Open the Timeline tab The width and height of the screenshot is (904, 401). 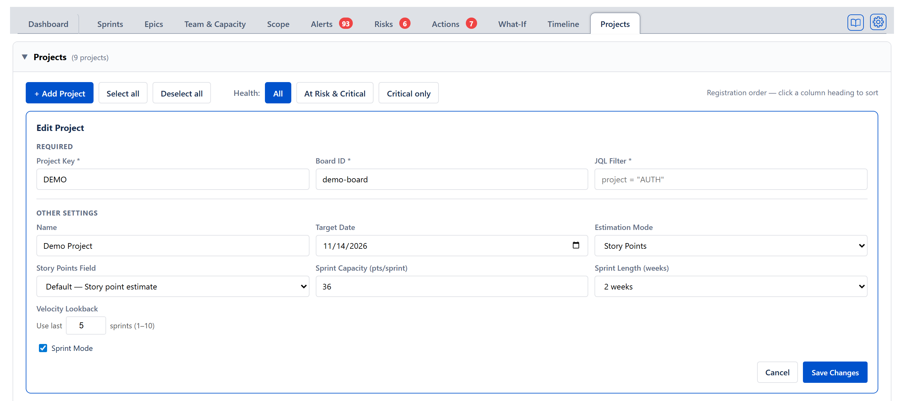[563, 24]
